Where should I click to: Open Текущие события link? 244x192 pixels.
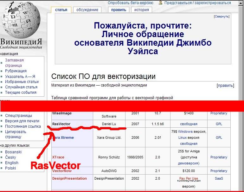(x=21, y=93)
